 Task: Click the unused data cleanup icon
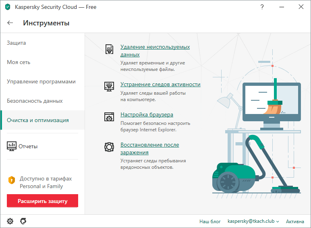[109, 49]
